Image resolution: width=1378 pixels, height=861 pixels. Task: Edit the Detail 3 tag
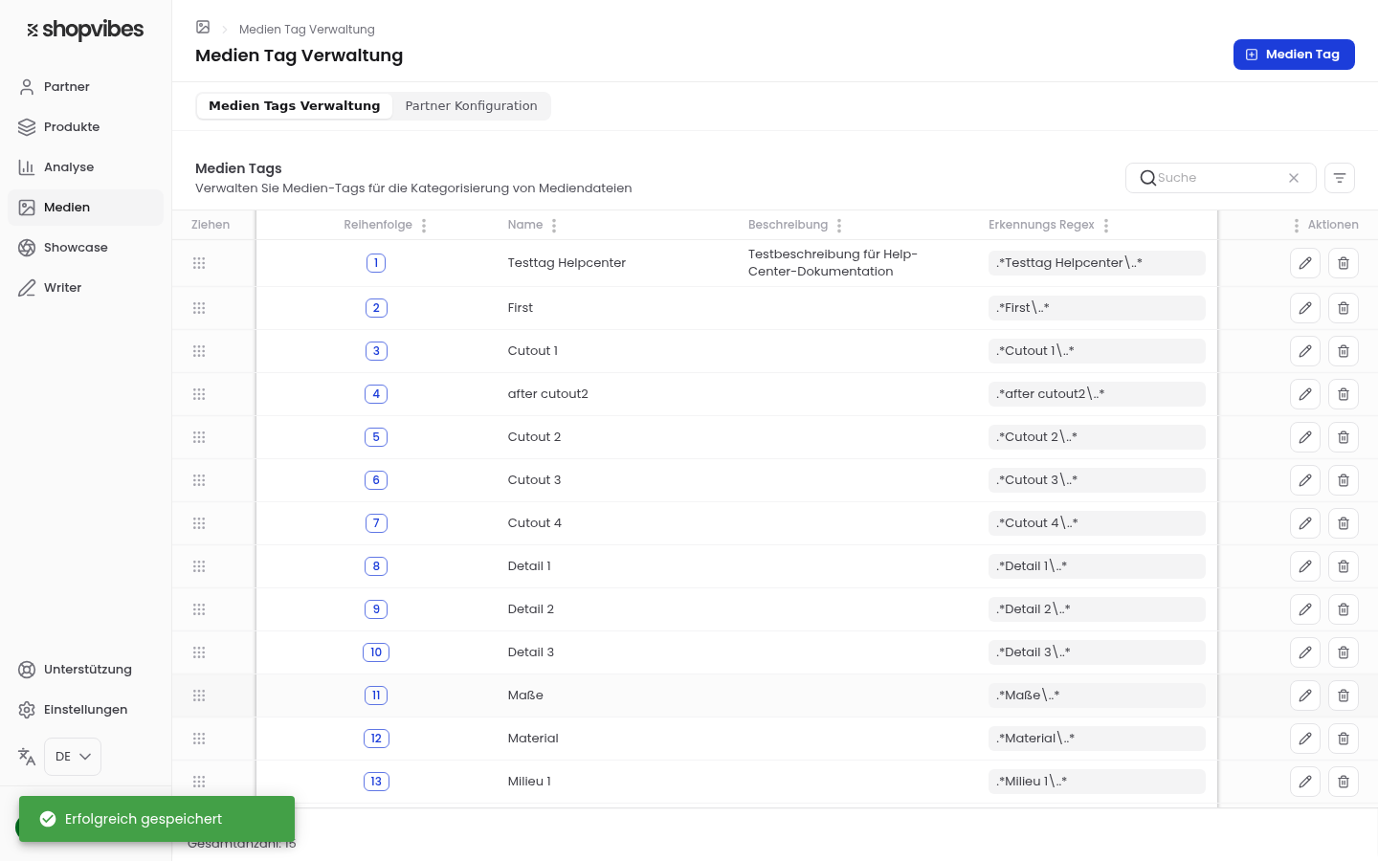click(x=1305, y=652)
